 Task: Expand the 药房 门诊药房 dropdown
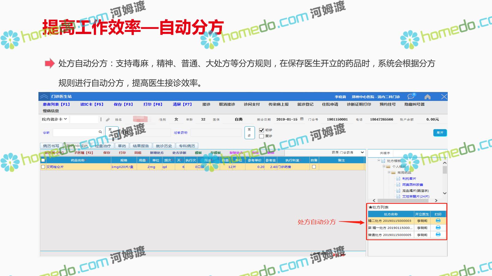pos(362,152)
